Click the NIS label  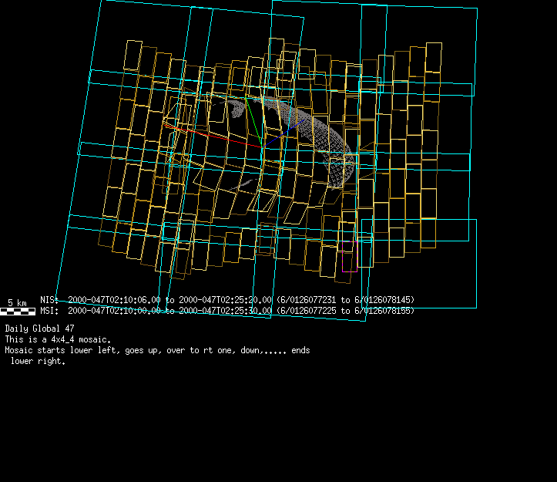(x=48, y=300)
